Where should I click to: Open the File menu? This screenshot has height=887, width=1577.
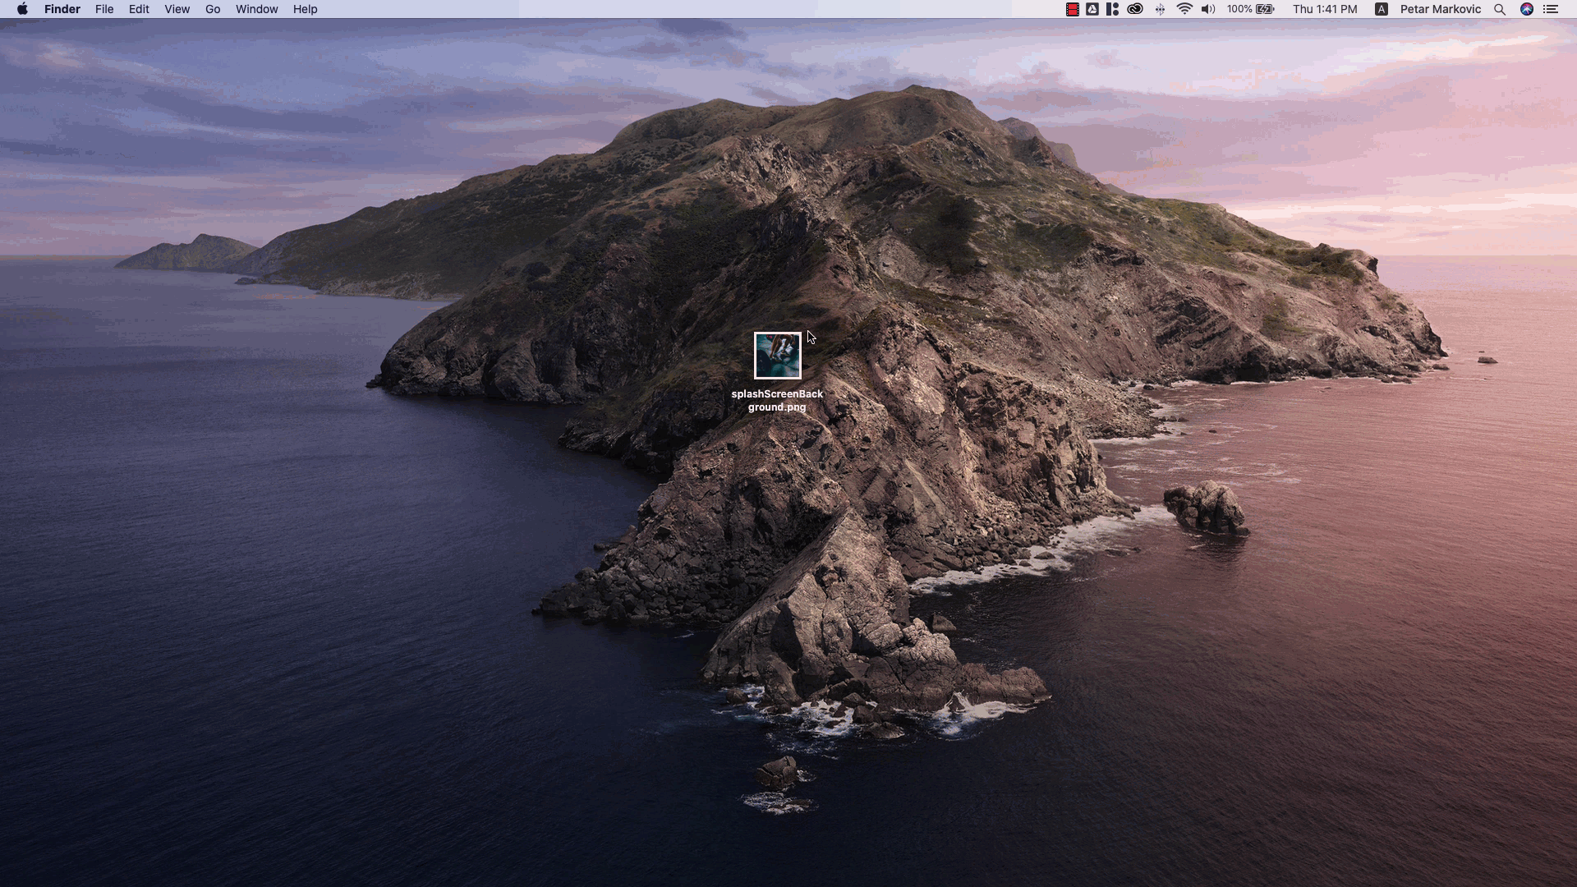[x=104, y=9]
